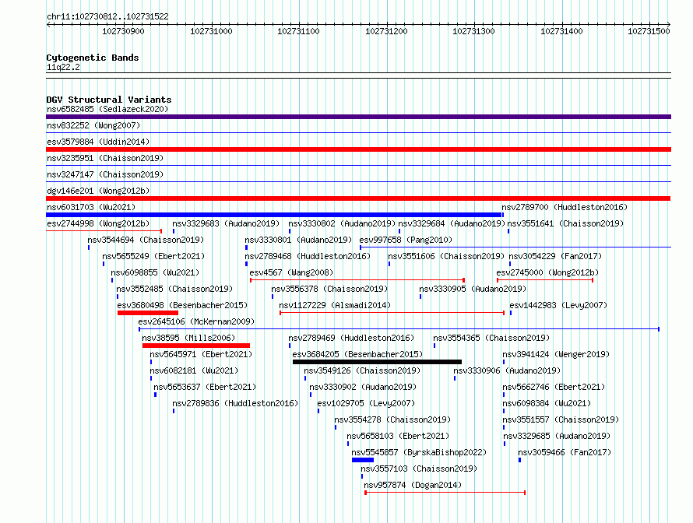Click nsv1127229 (Alsmadi2014) label
The height and width of the screenshot is (523, 693).
pyautogui.click(x=335, y=305)
